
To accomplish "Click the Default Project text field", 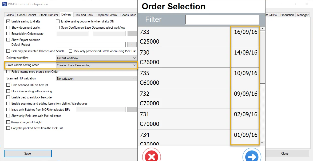I will pos(91,45).
